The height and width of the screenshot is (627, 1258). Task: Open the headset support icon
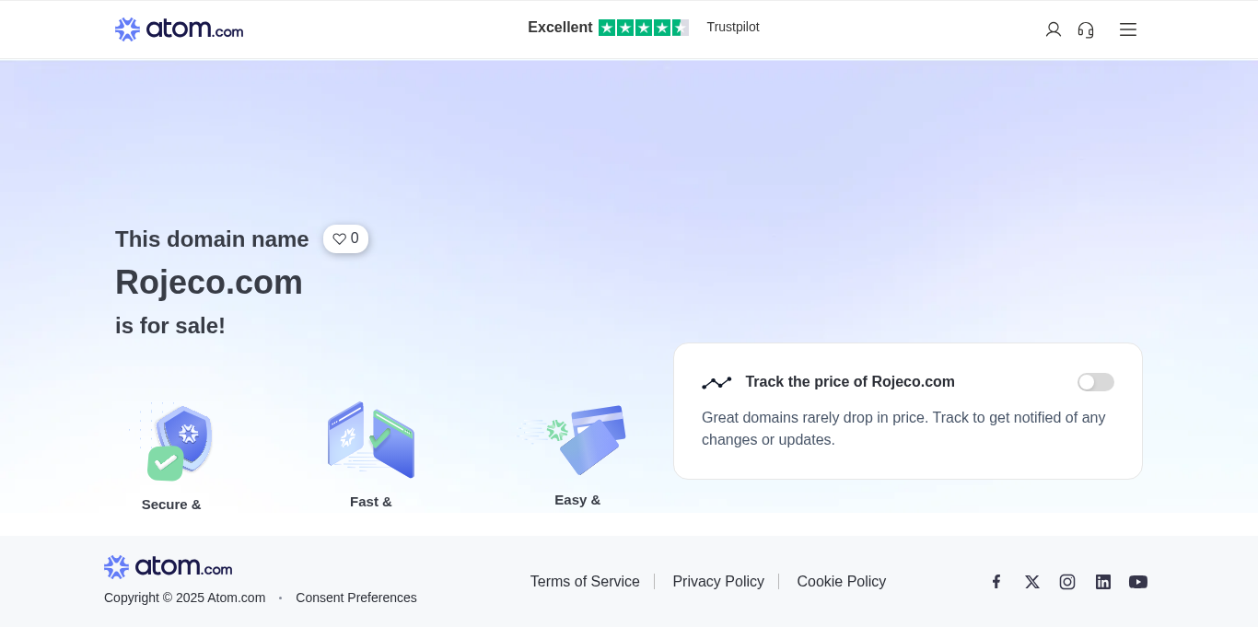(1086, 29)
